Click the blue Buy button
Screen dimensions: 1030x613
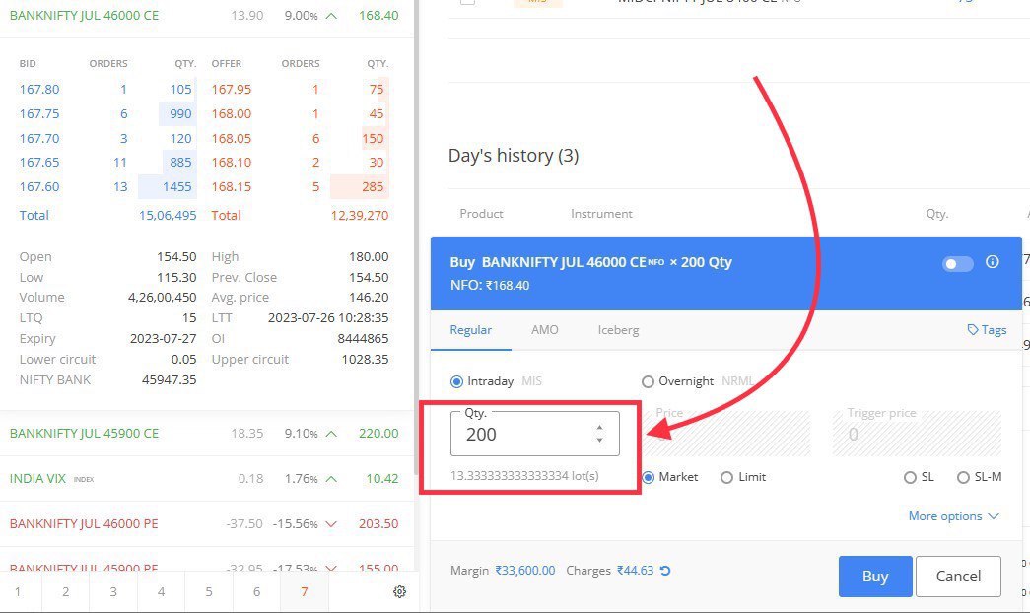click(x=875, y=577)
